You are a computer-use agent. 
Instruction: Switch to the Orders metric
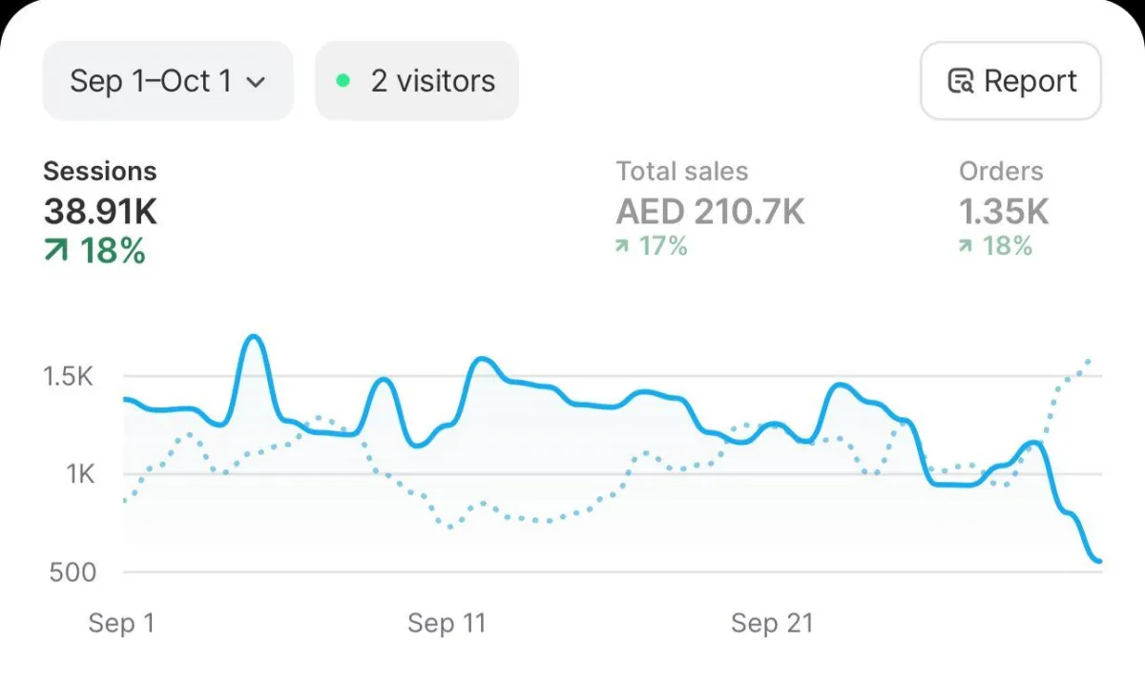tap(1001, 172)
